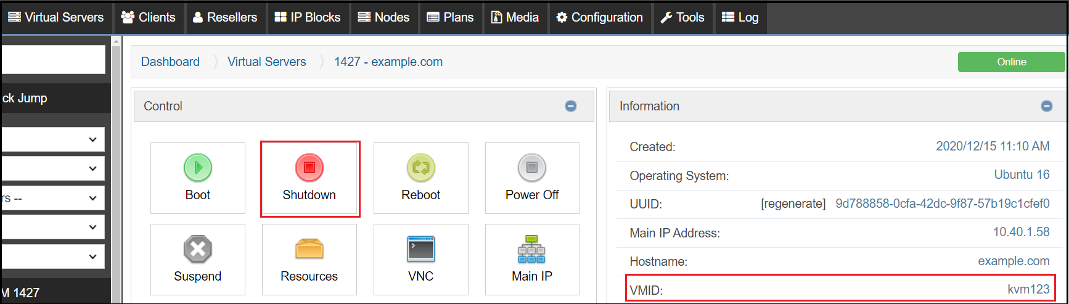Viewport: 1069px width, 304px height.
Task: Click the Reboot icon
Action: (420, 168)
